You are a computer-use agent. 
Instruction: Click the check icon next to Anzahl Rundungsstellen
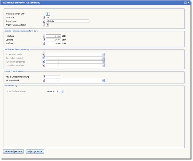44,25
